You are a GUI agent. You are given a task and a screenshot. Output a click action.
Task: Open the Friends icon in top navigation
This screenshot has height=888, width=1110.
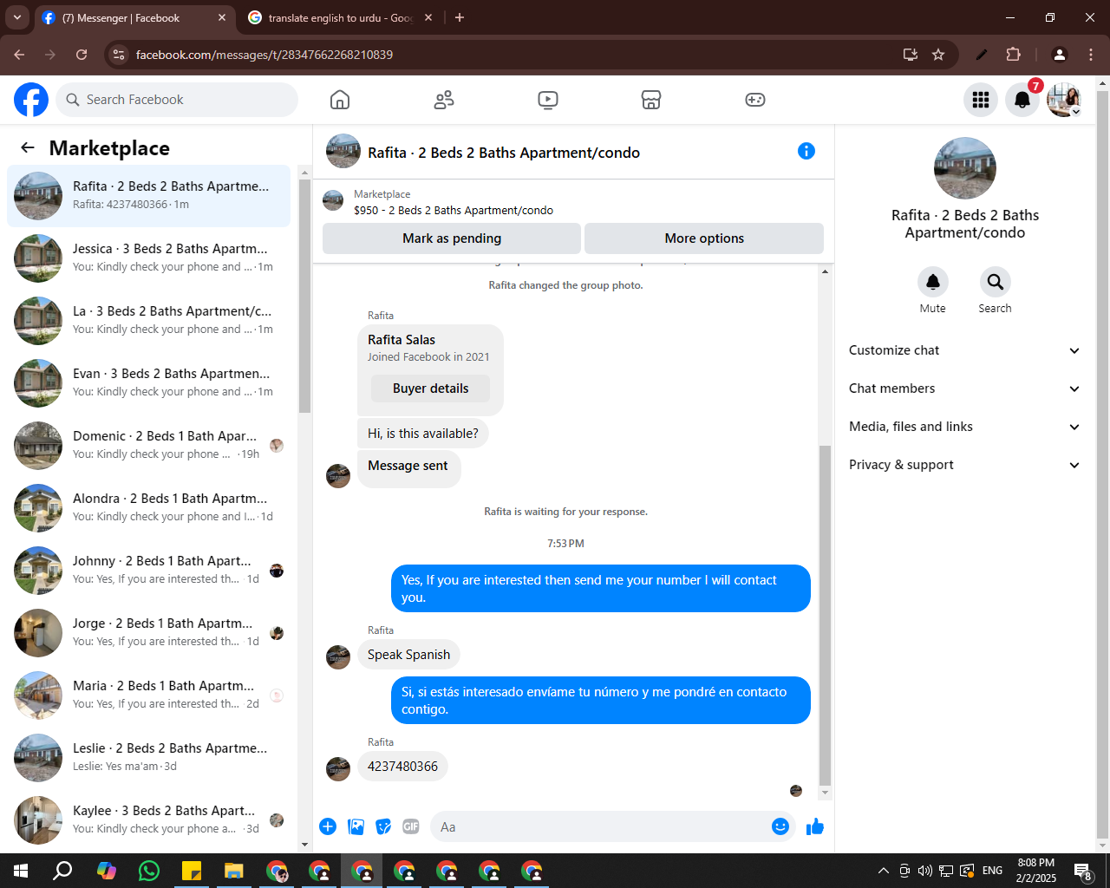pos(444,100)
